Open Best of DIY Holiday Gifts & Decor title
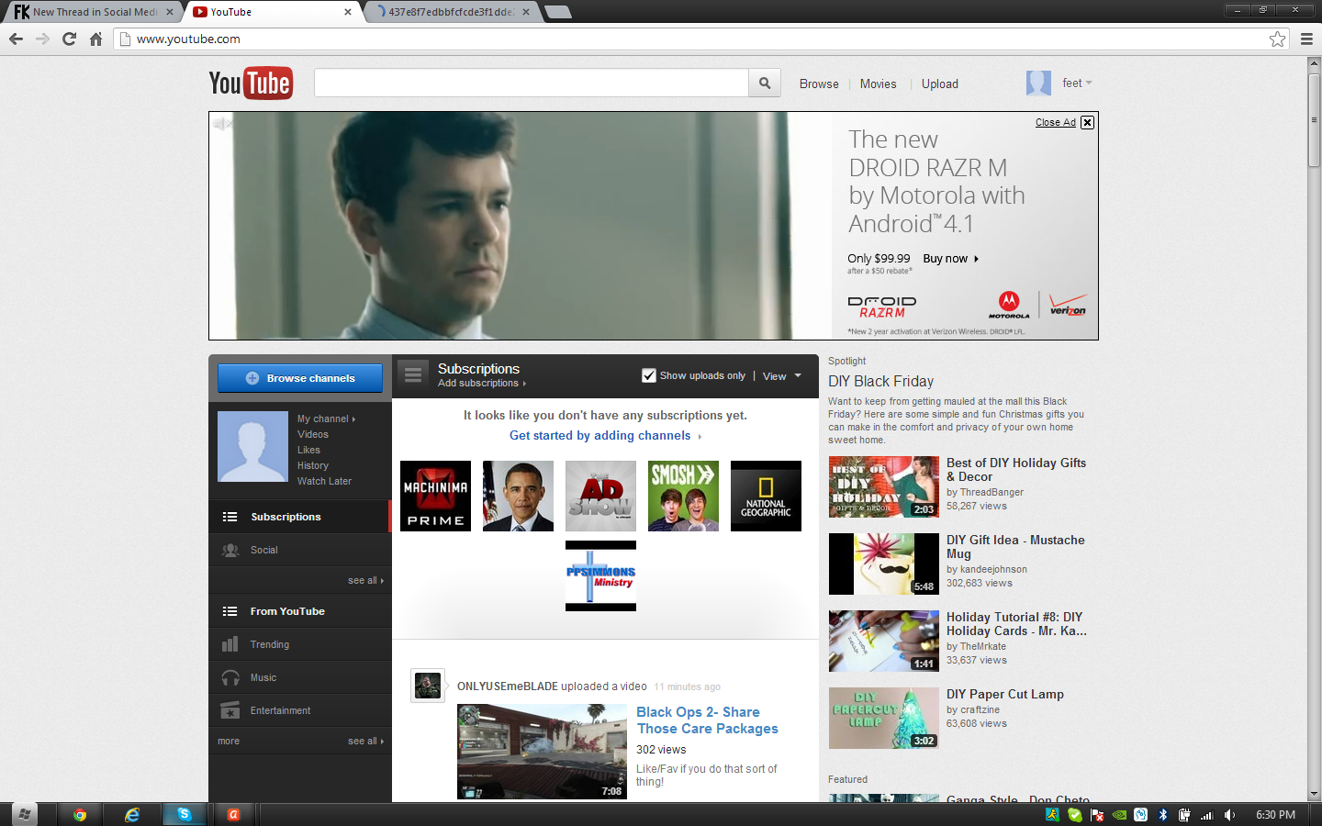The height and width of the screenshot is (826, 1322). pyautogui.click(x=1016, y=470)
